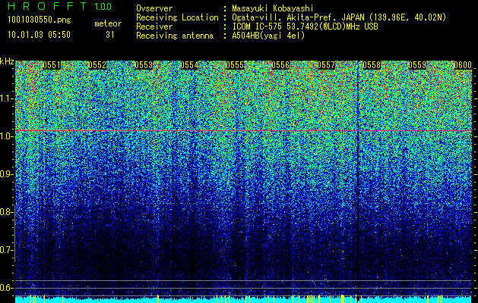Image resolution: width=478 pixels, height=303 pixels.
Task: Click the Receiving Location field label
Action: (177, 17)
